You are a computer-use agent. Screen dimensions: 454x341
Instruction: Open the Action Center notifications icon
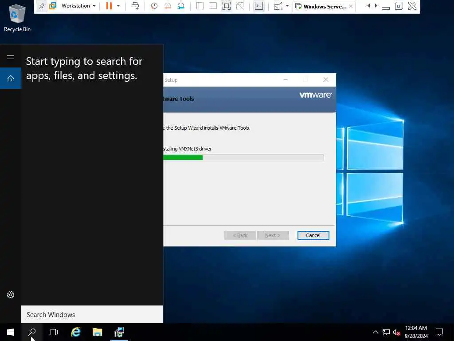(439, 332)
